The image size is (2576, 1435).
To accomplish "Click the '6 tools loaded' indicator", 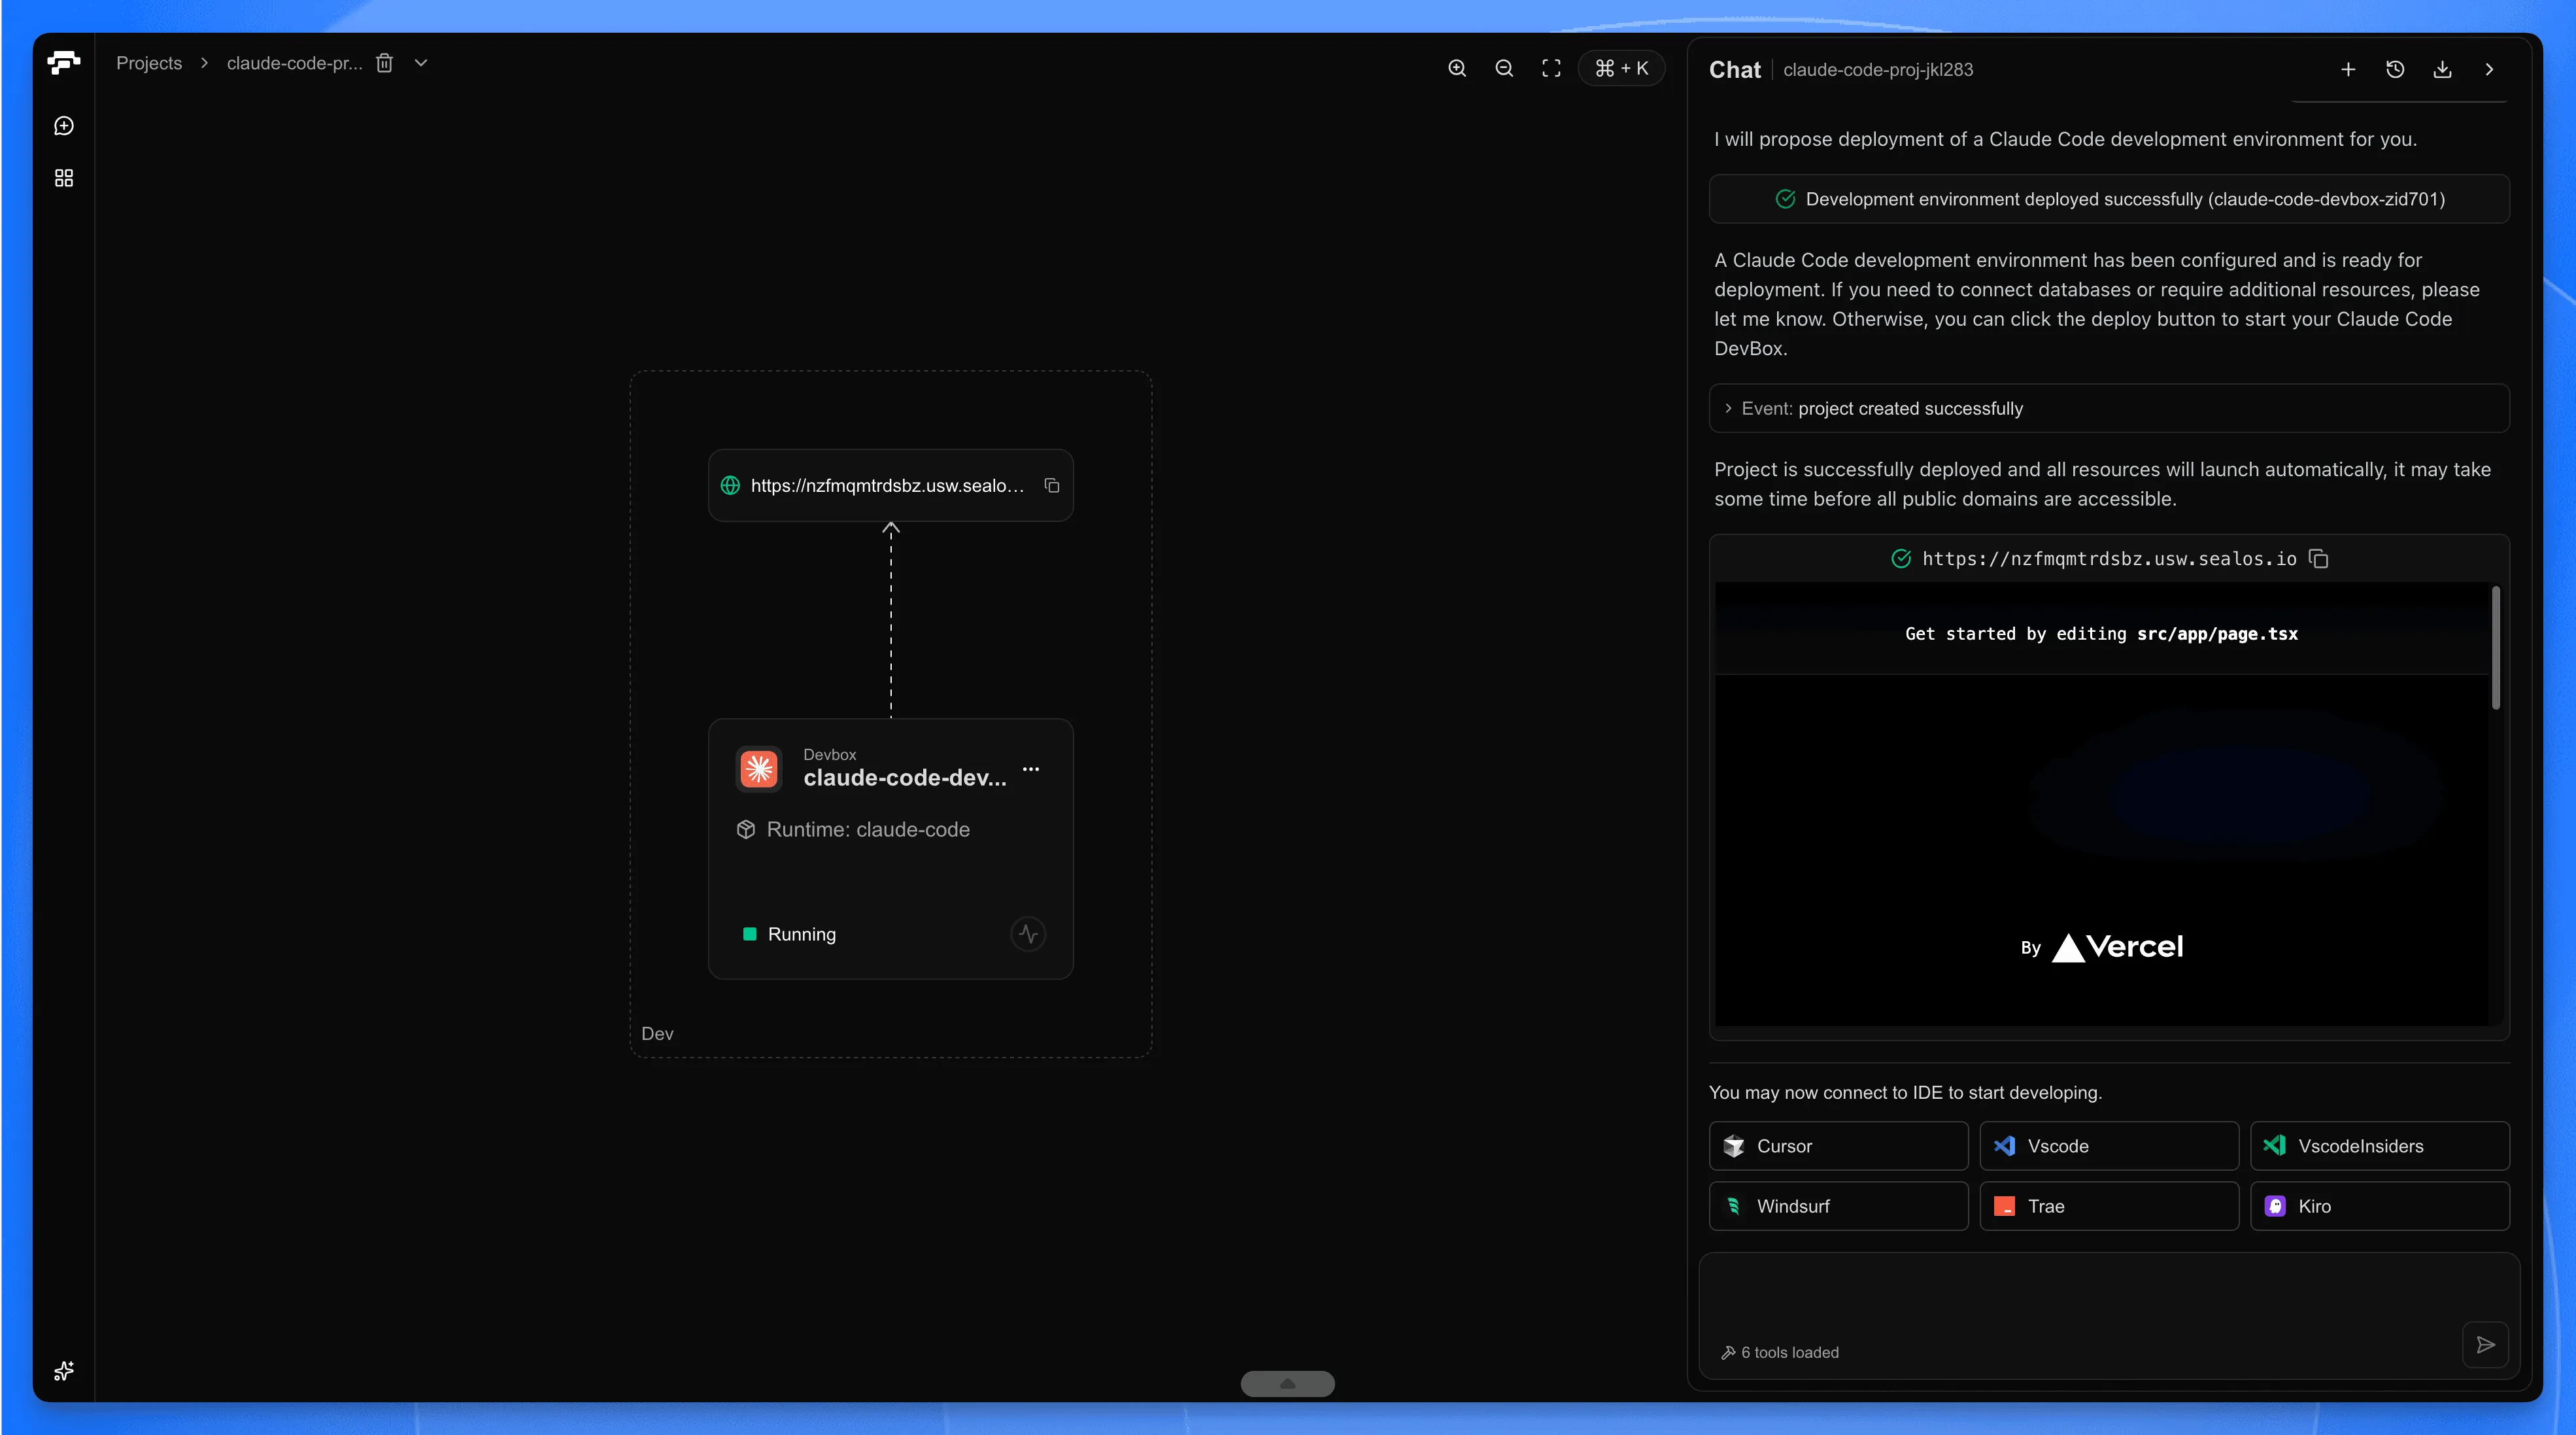I will [1779, 1352].
